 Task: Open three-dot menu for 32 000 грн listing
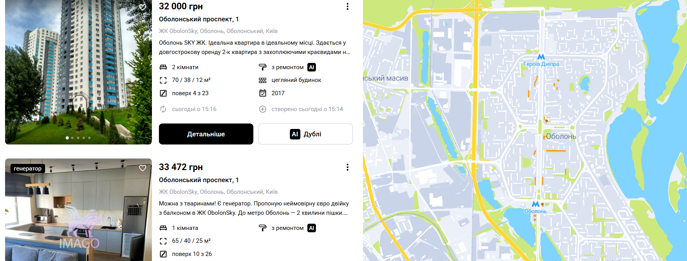347,7
